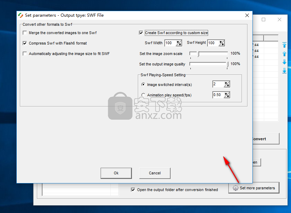Image resolution: width=291 pixels, height=213 pixels.
Task: Click the move-to-bottom arrow icon
Action: coord(284,71)
